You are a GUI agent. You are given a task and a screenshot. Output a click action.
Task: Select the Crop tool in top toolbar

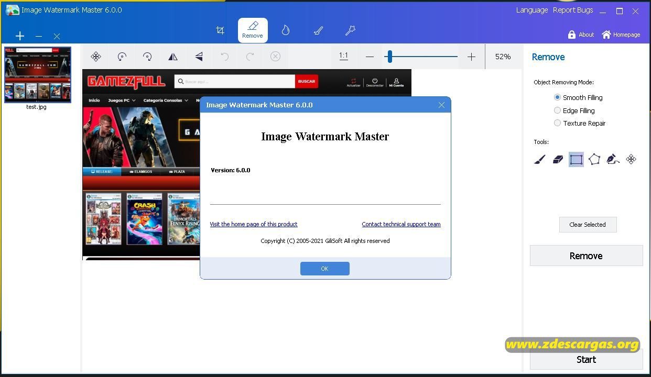[220, 30]
